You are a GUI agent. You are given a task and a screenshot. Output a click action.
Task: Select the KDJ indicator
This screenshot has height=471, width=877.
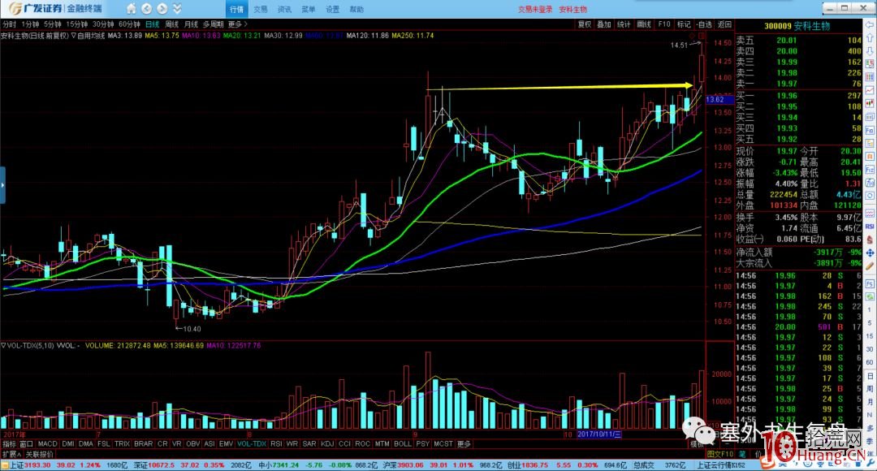pos(328,444)
